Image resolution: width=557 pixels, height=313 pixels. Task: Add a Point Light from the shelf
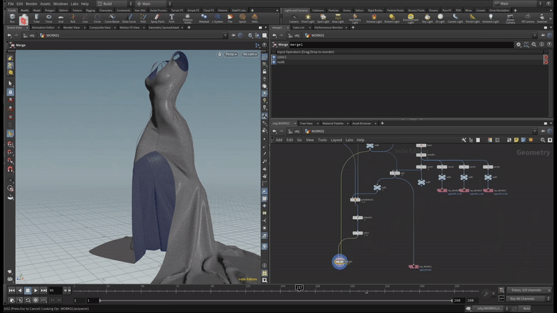tap(308, 18)
